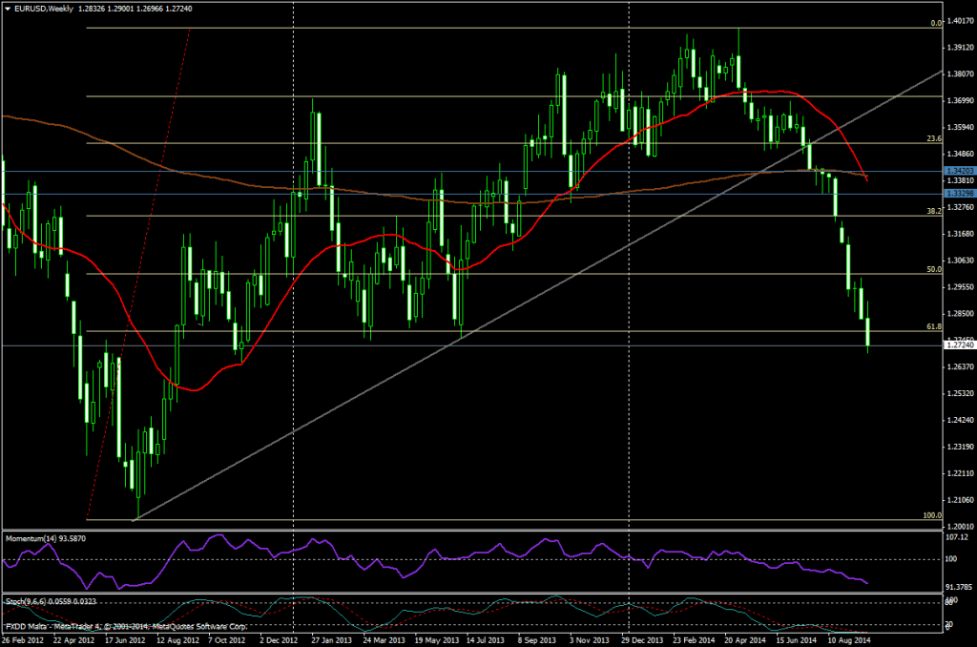This screenshot has width=977, height=647.
Task: Click the Momentum 107.12 scale value
Action: click(x=957, y=538)
